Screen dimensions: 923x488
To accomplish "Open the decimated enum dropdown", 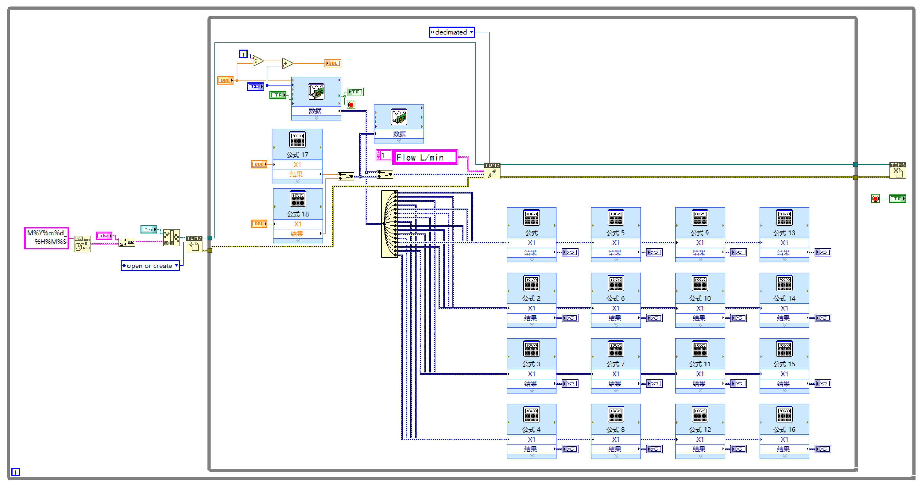I will 472,32.
